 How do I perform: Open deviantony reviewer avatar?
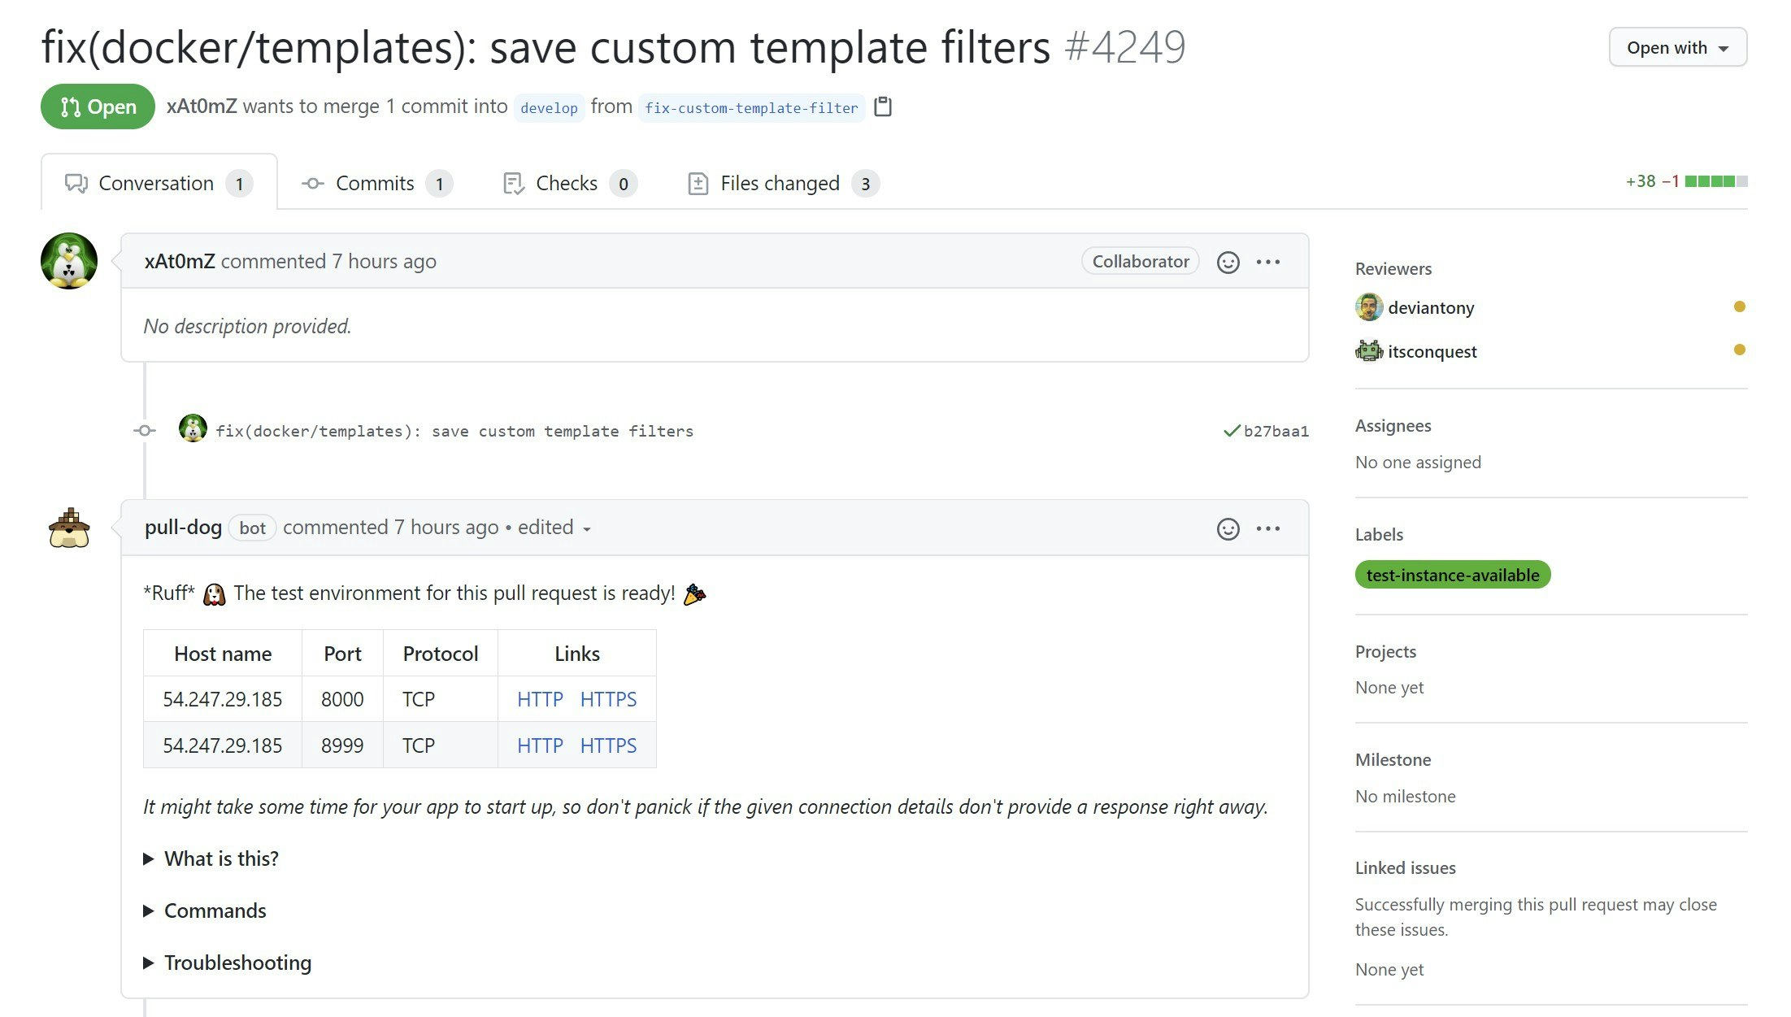[x=1369, y=307]
